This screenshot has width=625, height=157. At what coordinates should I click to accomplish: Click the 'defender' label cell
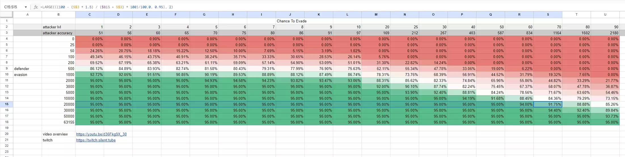(x=27, y=69)
